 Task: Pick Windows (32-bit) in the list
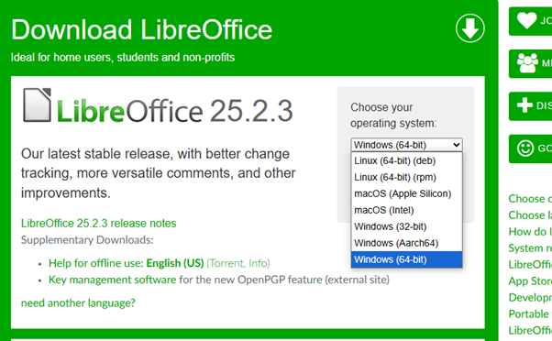point(406,226)
